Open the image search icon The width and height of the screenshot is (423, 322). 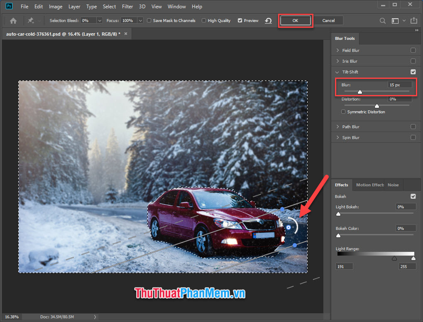[x=382, y=20]
